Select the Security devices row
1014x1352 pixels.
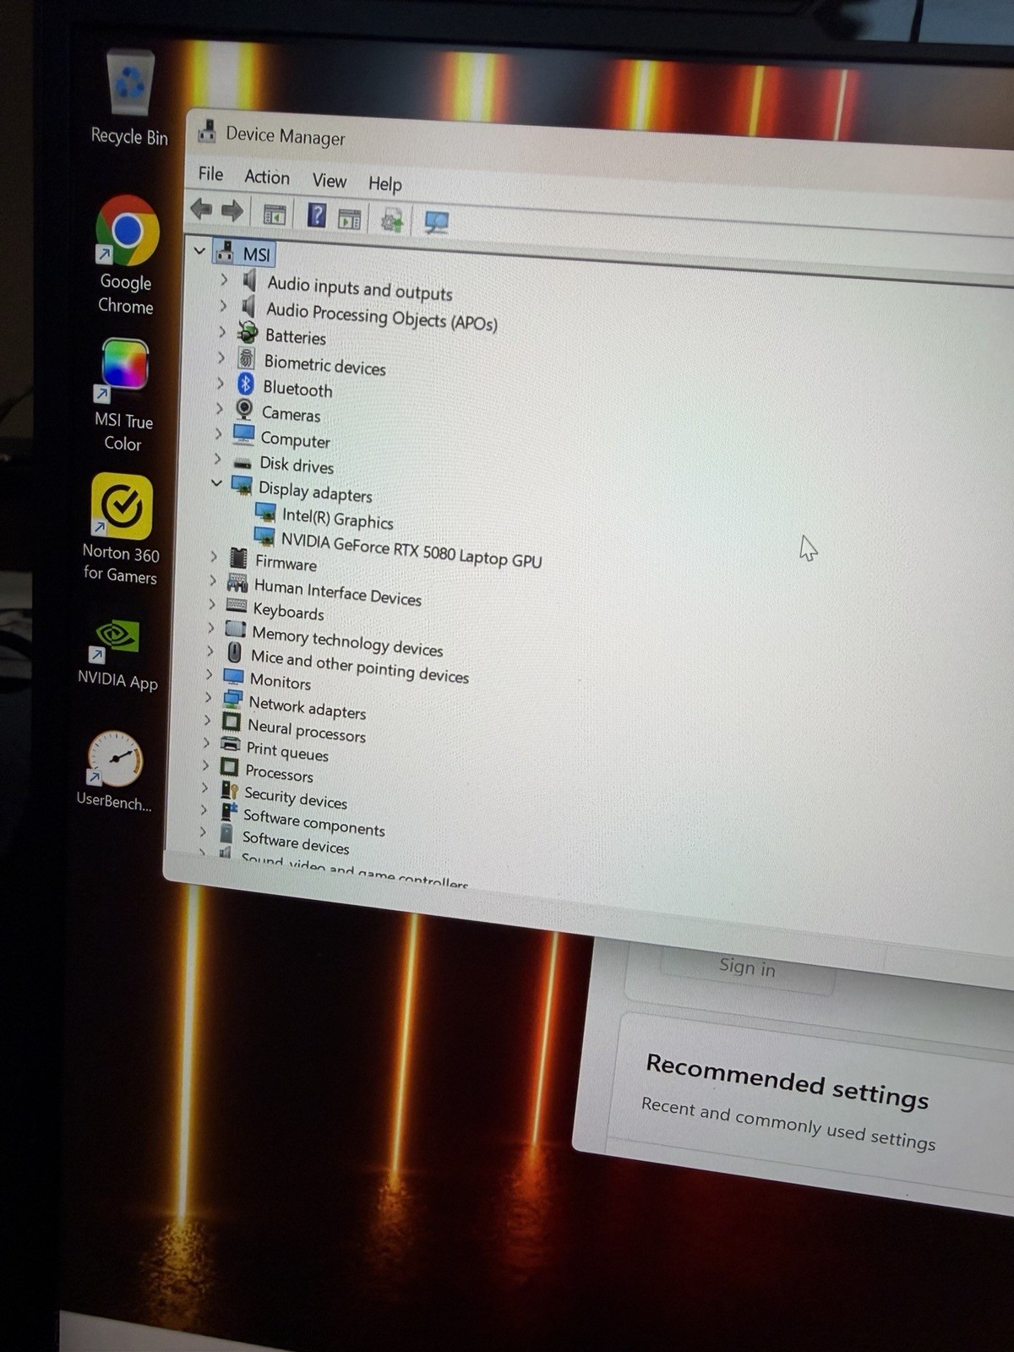pos(283,795)
